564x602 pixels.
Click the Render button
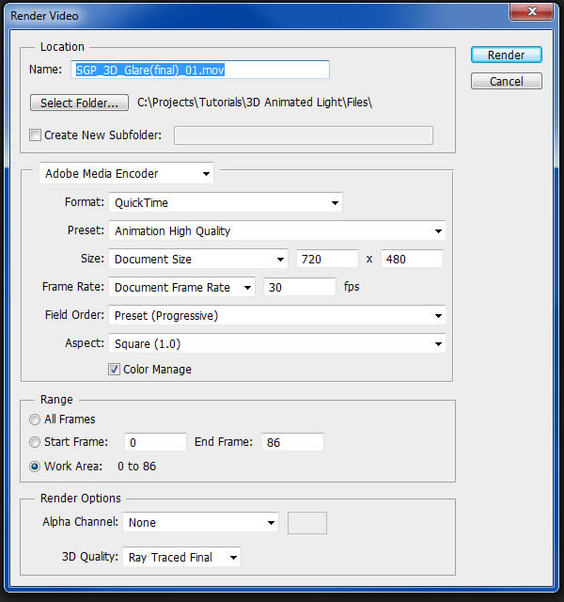point(506,55)
